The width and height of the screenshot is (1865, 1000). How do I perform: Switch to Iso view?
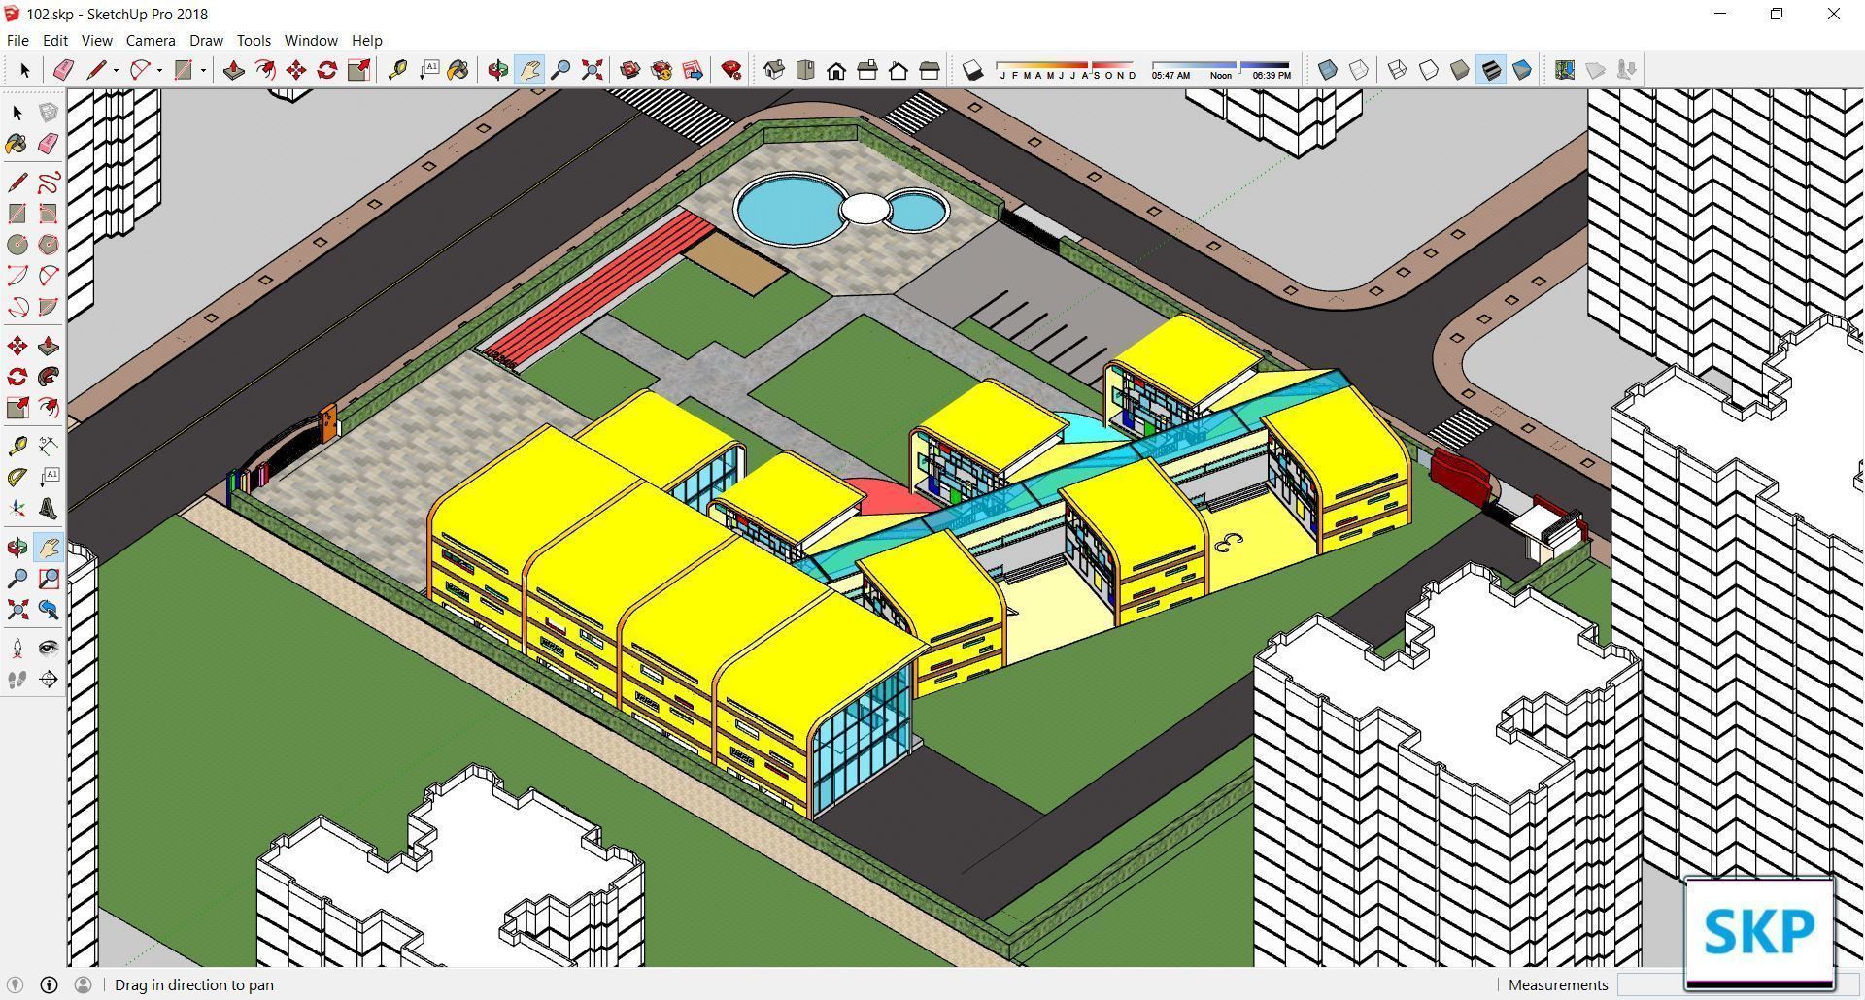[774, 70]
